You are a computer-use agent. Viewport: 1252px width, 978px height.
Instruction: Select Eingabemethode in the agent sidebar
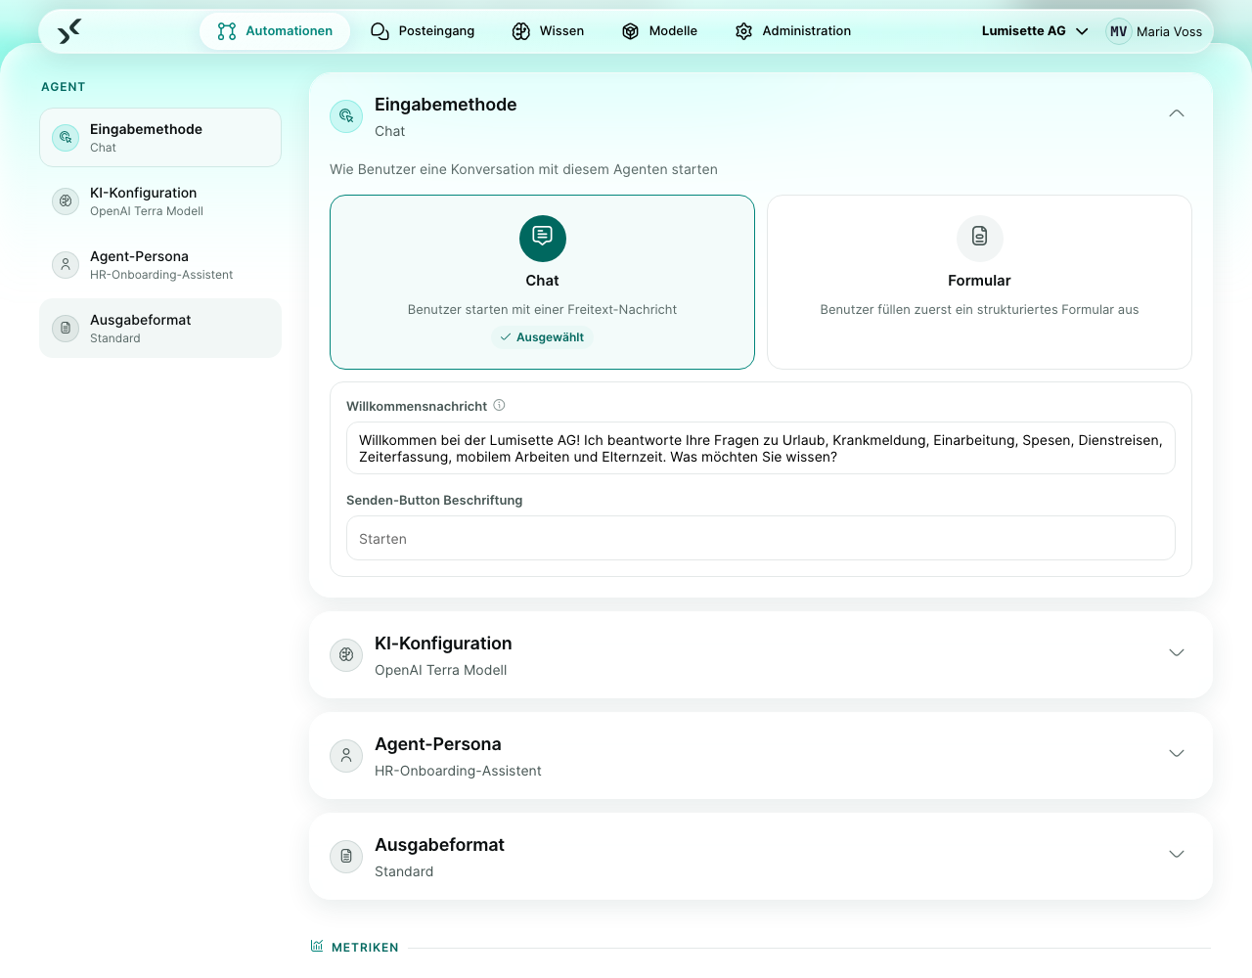pos(160,138)
